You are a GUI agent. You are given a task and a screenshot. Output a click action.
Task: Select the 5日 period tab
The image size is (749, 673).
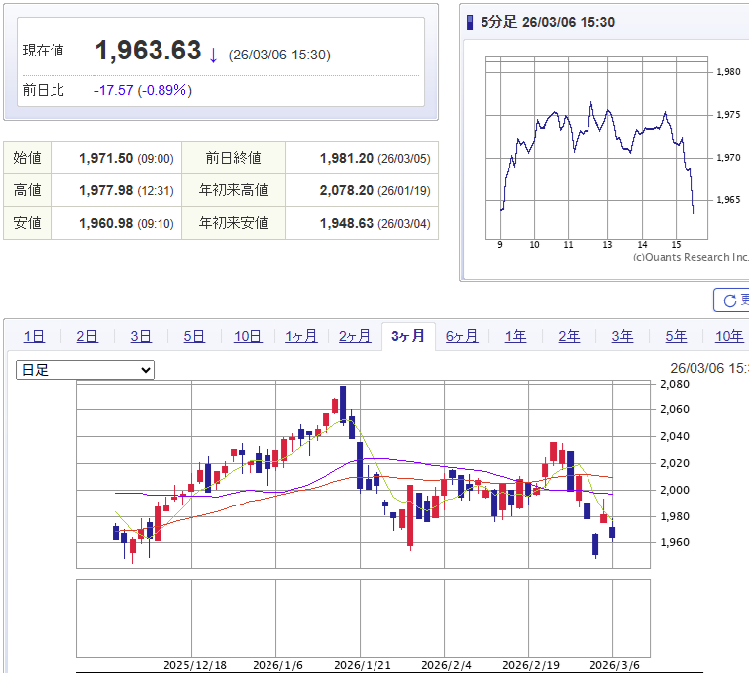pos(194,336)
